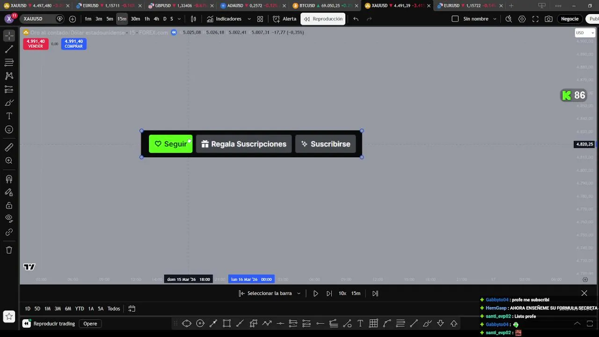Open the replay 15m interval selector
The width and height of the screenshot is (599, 337).
coord(356,293)
